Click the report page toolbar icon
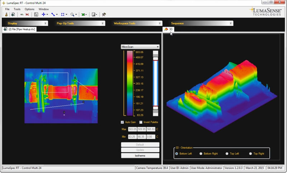The image size is (287, 173). pos(93,14)
